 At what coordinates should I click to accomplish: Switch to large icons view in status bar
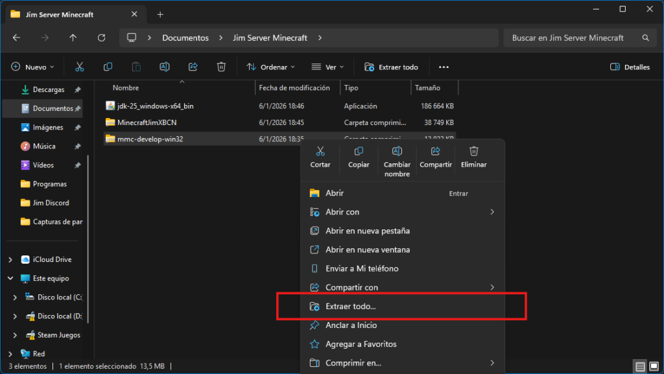(x=654, y=367)
